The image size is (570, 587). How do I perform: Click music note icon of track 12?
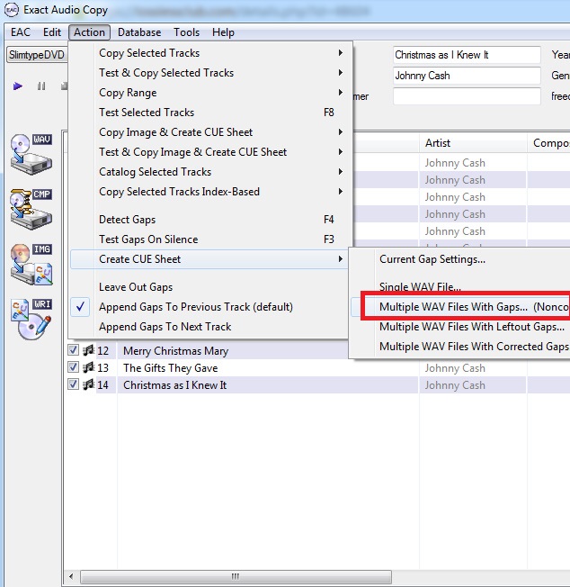[x=88, y=351]
